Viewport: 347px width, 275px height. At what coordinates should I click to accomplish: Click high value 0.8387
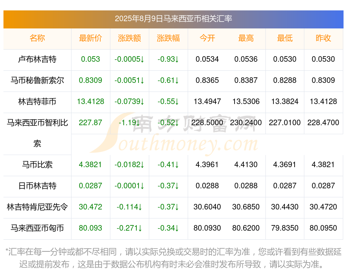pyautogui.click(x=246, y=80)
